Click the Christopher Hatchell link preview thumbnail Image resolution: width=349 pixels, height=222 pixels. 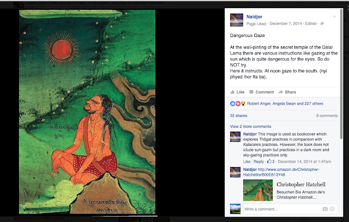[258, 190]
